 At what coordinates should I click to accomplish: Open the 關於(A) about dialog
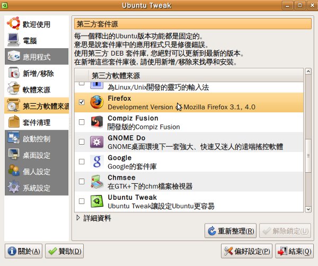click(23, 251)
